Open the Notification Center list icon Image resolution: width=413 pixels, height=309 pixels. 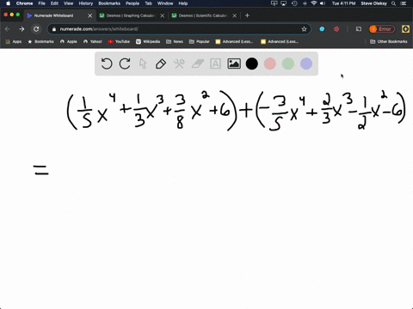(x=404, y=3)
